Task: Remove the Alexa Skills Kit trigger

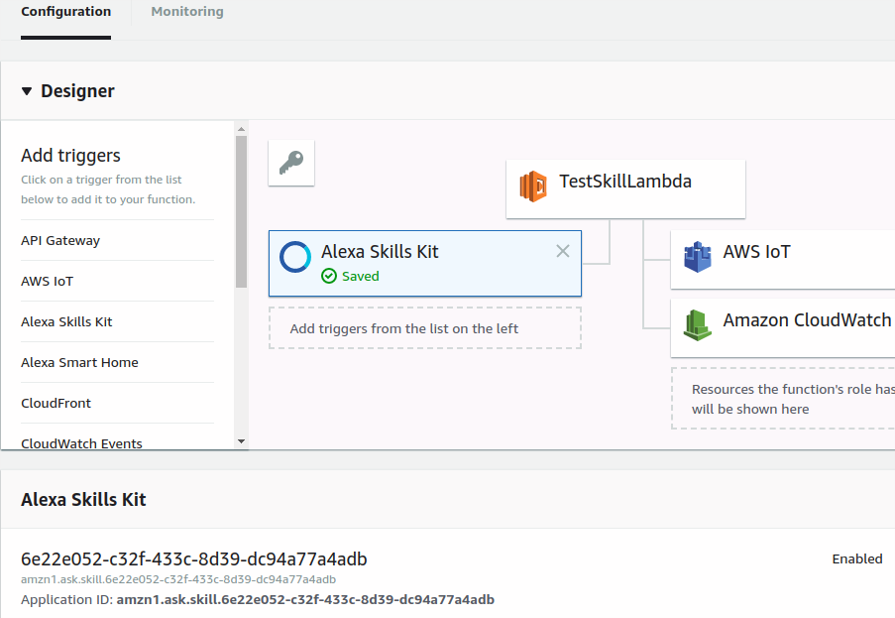Action: pos(562,251)
